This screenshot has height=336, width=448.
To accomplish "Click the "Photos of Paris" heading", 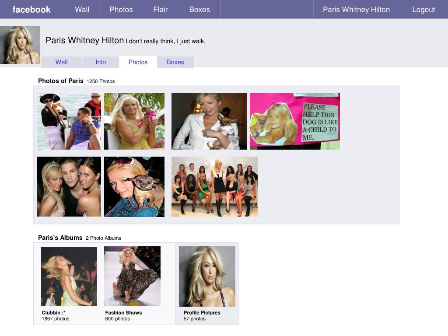I will click(x=60, y=81).
